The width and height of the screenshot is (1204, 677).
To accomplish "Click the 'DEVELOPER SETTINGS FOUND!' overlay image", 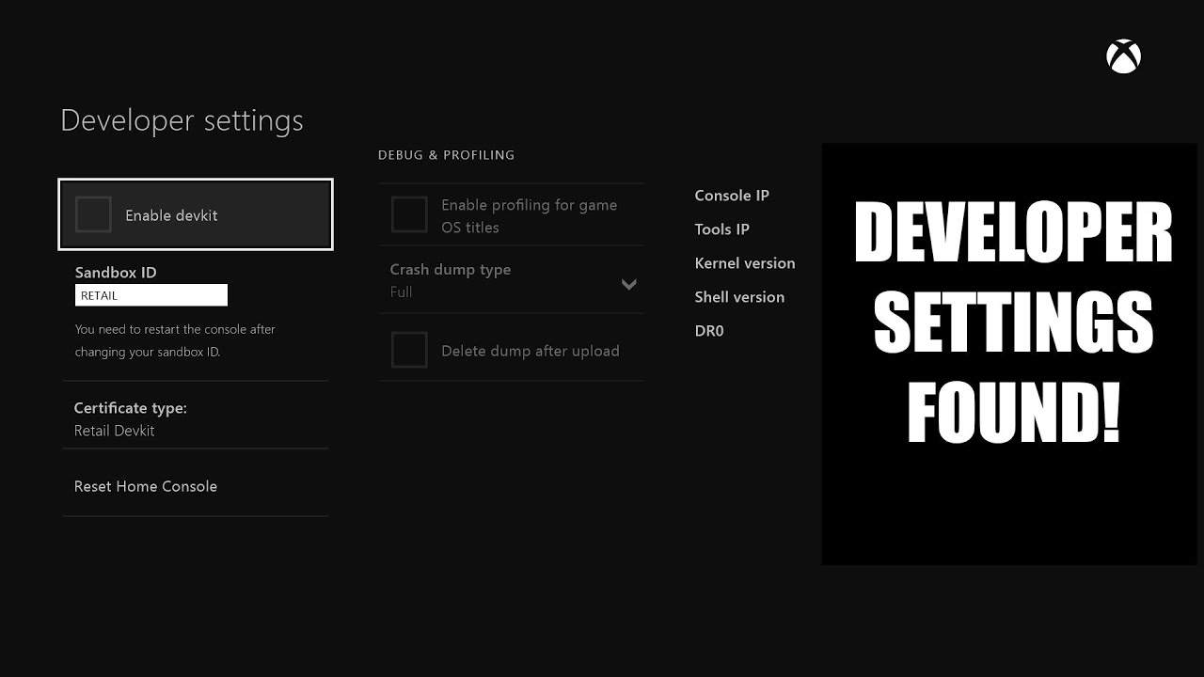I will click(1009, 354).
